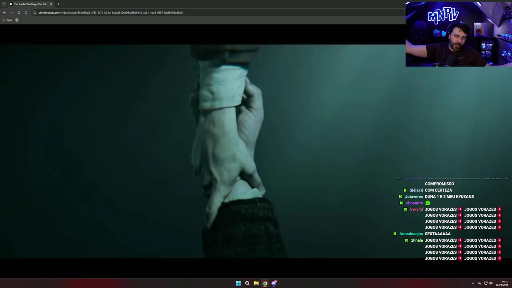Select chat username zFnale

pyautogui.click(x=417, y=240)
